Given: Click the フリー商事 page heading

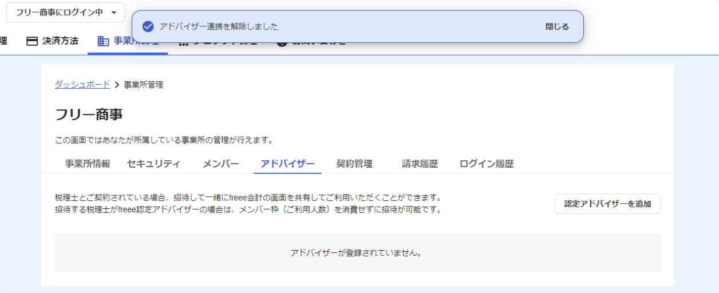Looking at the screenshot, I should click(89, 114).
